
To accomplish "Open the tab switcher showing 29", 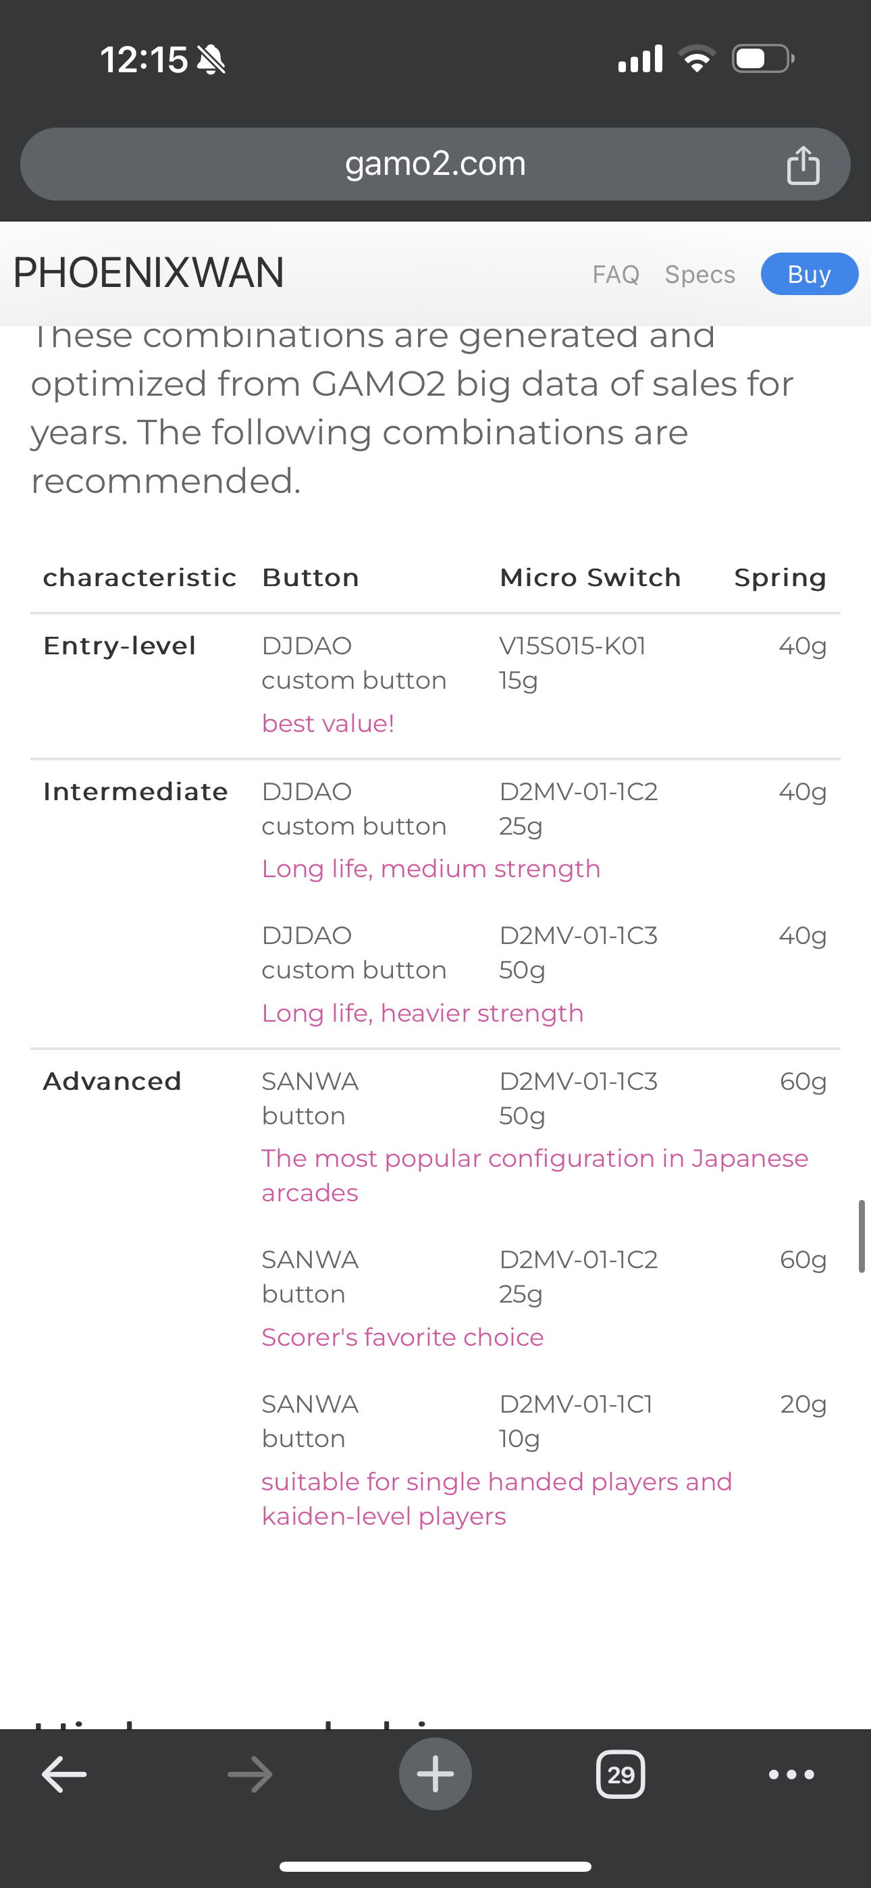I will pos(621,1775).
